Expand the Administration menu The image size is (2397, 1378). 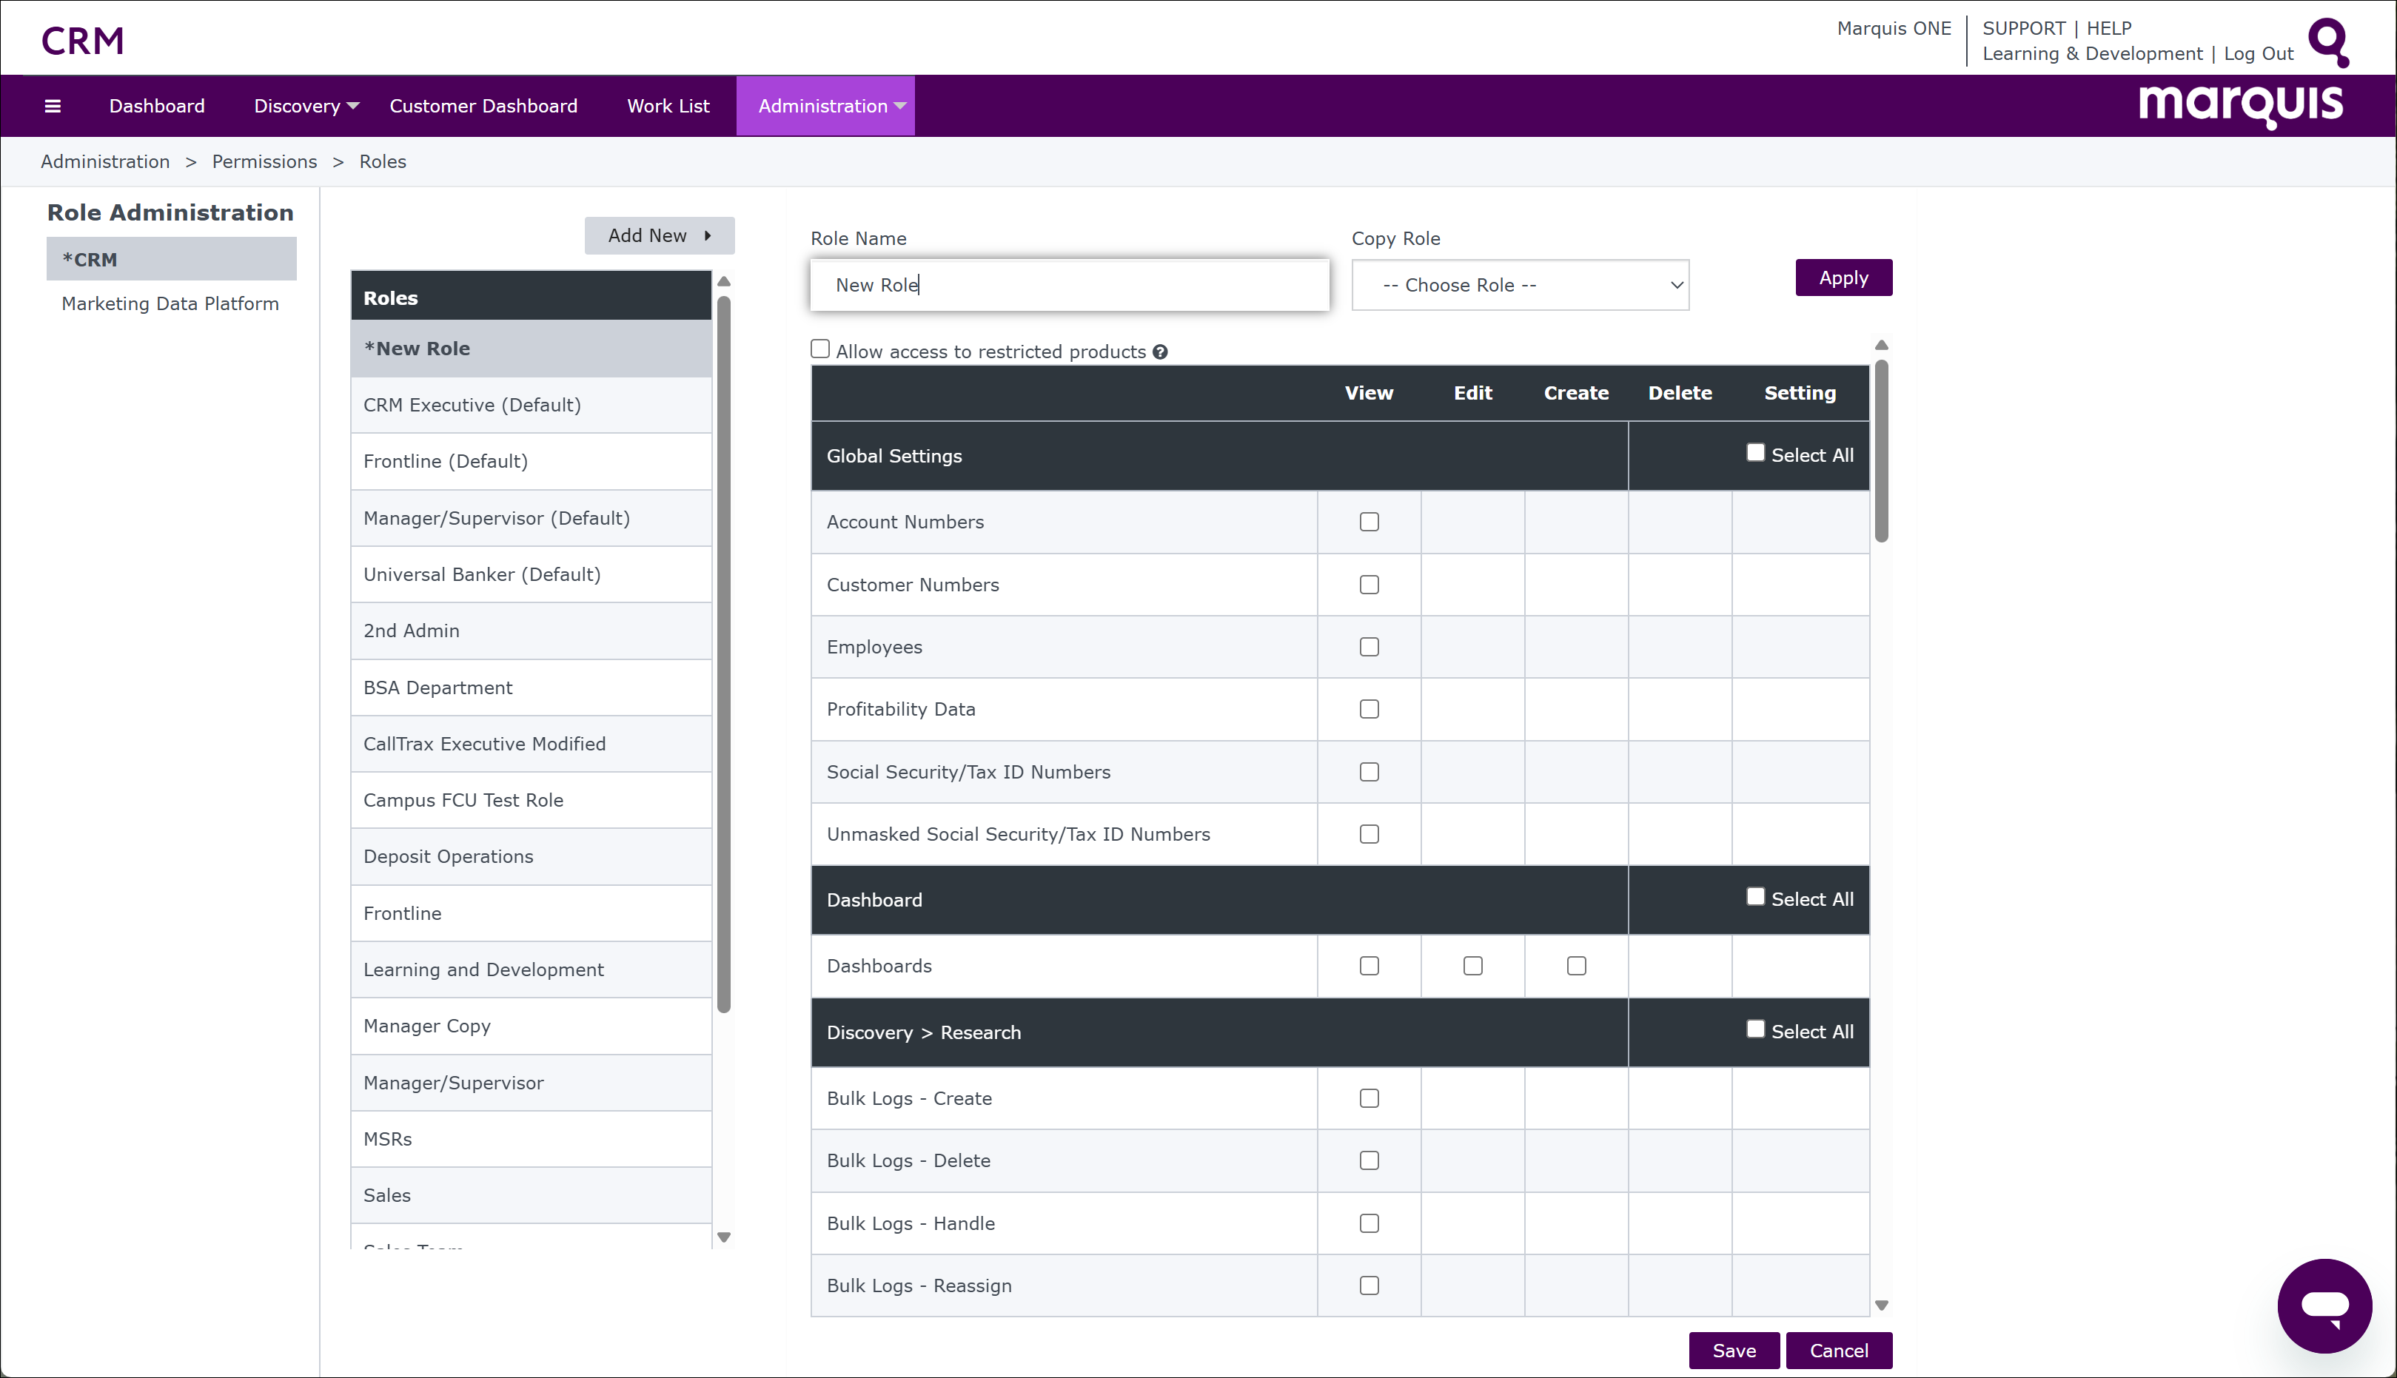pos(825,106)
